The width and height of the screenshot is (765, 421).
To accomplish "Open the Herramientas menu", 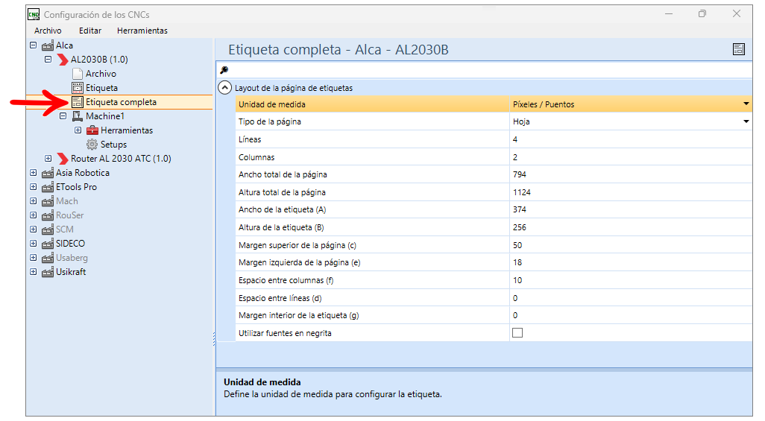I will 142,31.
